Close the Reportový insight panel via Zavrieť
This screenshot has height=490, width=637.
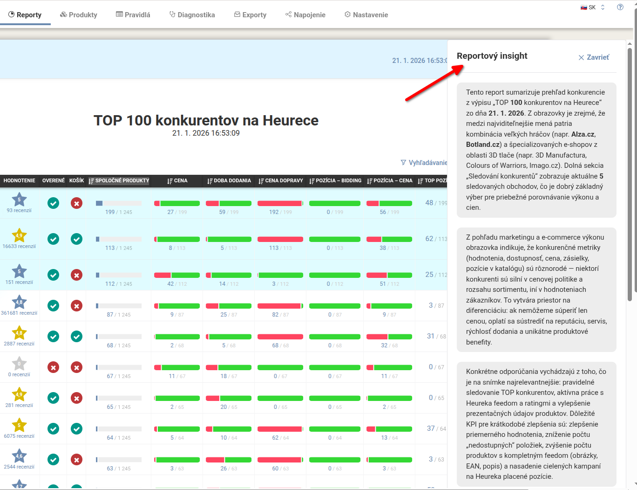point(594,57)
